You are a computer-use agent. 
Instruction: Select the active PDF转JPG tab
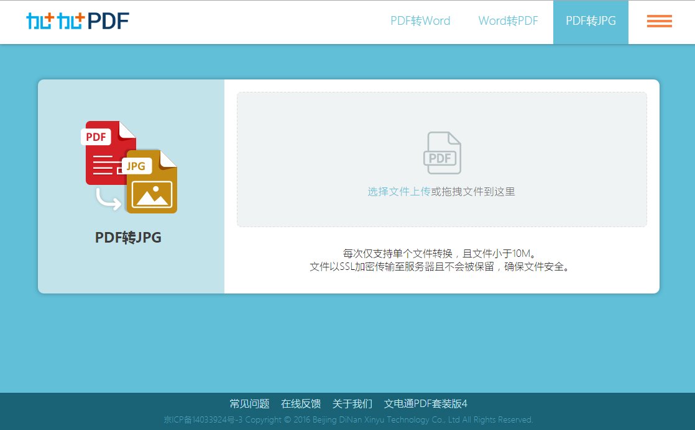[589, 21]
